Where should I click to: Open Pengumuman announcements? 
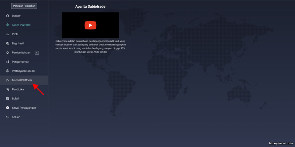coord(21,62)
